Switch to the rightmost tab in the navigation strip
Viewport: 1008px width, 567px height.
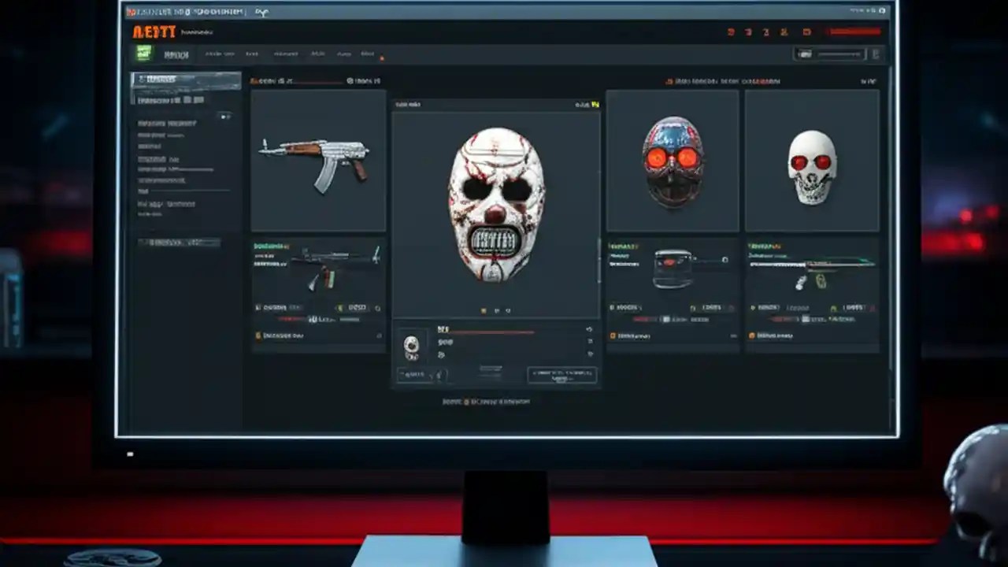(367, 54)
